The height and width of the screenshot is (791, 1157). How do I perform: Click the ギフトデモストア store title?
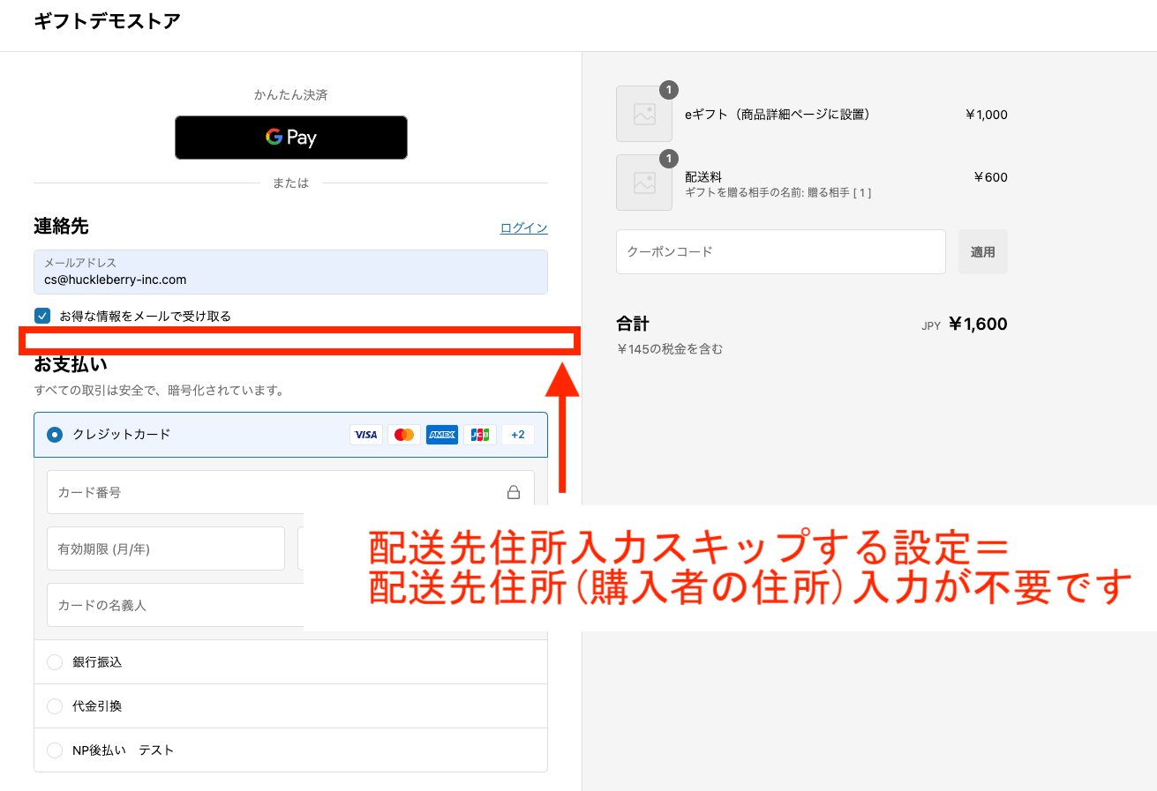(107, 22)
